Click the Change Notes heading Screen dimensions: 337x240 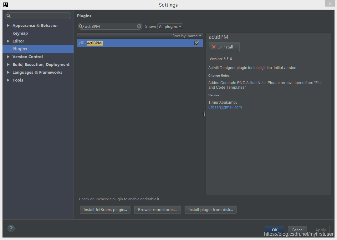[x=219, y=76]
